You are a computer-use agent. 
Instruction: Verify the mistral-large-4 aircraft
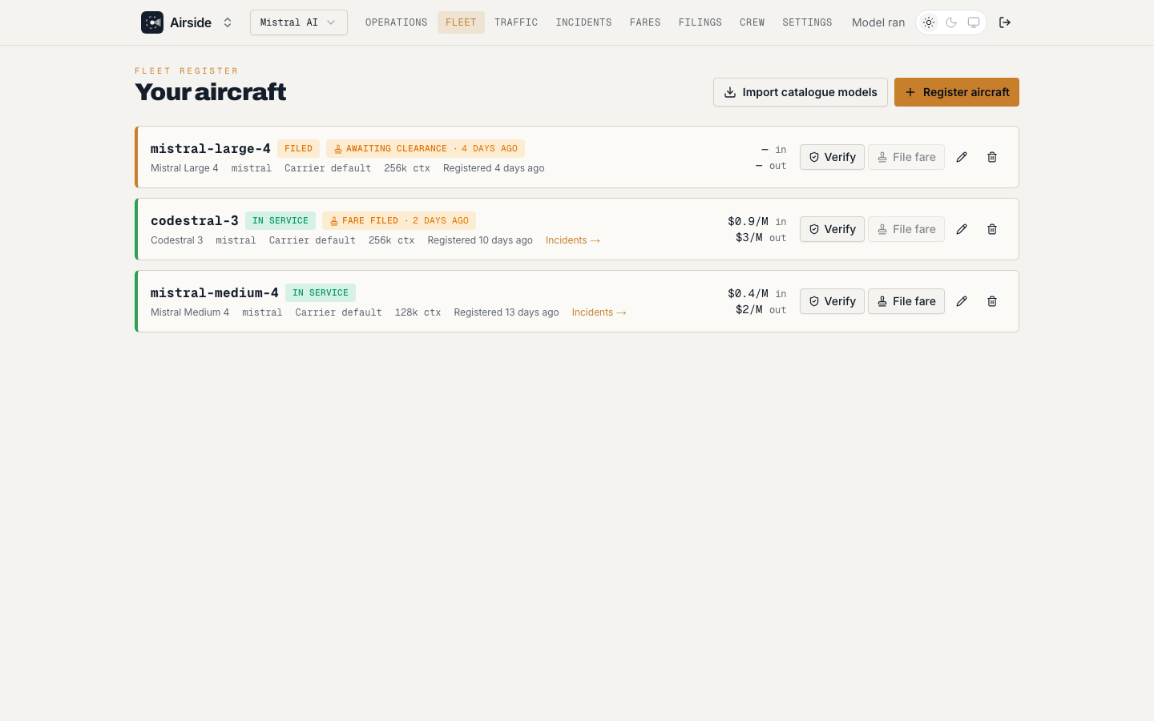(x=832, y=157)
